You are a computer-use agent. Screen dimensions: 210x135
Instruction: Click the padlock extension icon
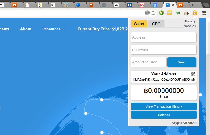[x=186, y=13]
